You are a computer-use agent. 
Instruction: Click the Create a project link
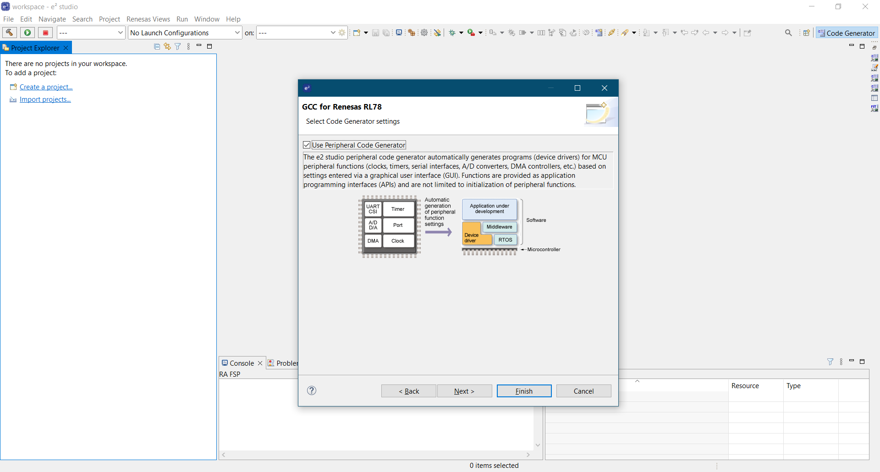(x=46, y=87)
